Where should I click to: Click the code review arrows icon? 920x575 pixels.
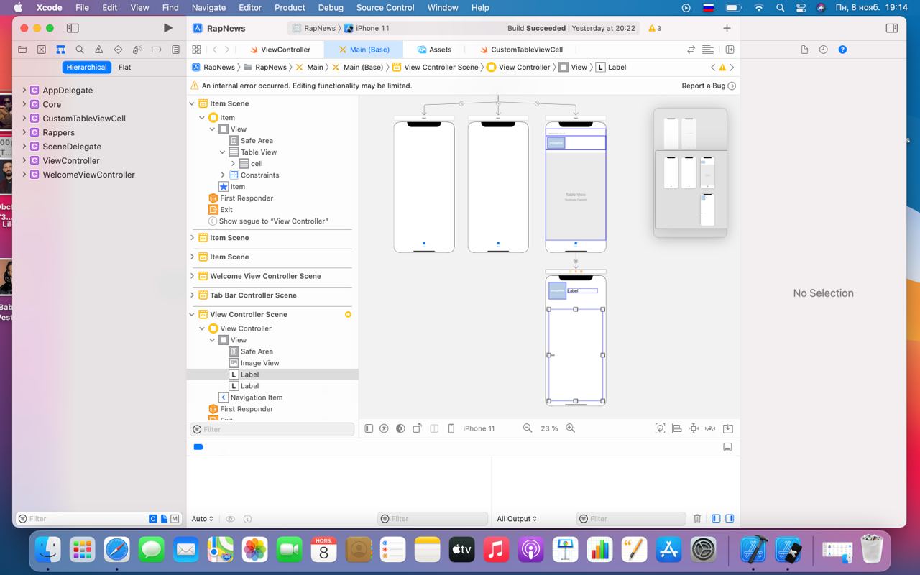pyautogui.click(x=691, y=50)
